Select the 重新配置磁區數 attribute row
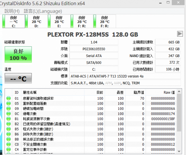 click(x=91, y=103)
